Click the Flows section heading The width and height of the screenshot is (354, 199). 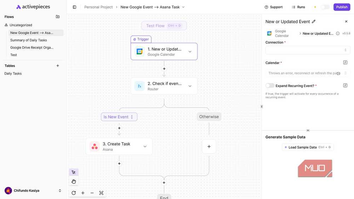[x=9, y=17]
